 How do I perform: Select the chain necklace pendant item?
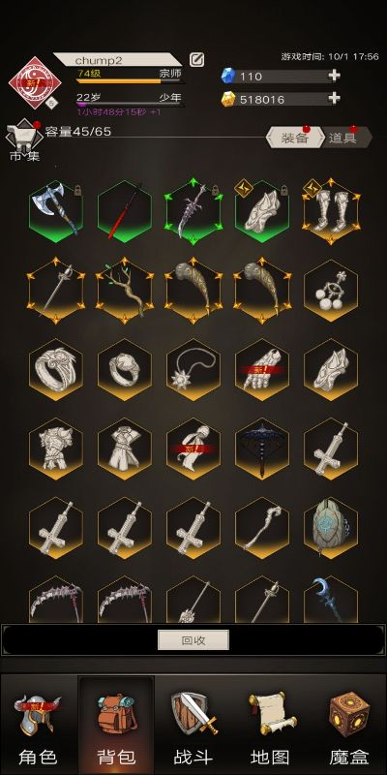coord(193,370)
